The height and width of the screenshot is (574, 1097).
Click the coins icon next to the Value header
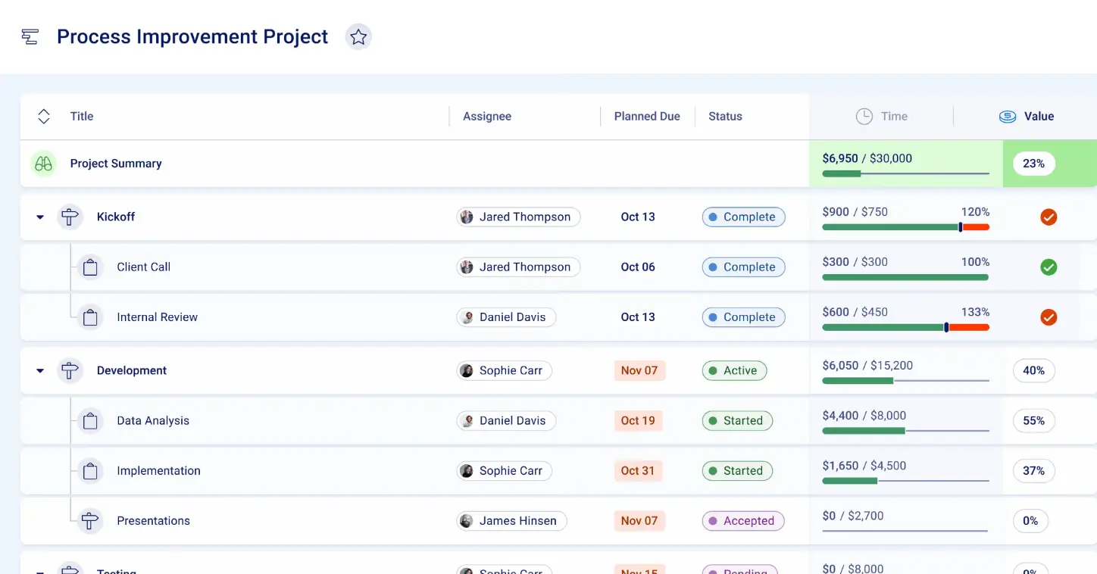pos(1007,116)
